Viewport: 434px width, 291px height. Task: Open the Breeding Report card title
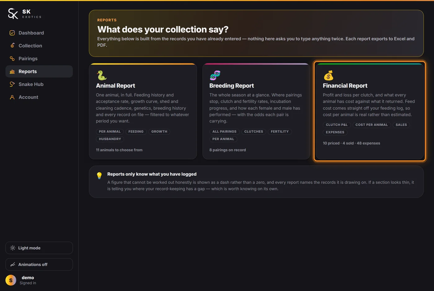click(232, 86)
